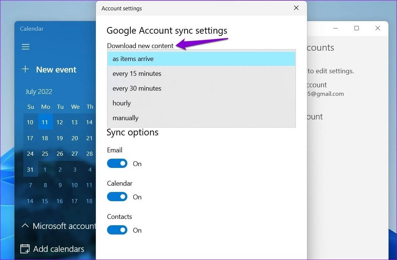Select July 11 in mini calendar
Screen dimensions: 397x260
(45, 122)
